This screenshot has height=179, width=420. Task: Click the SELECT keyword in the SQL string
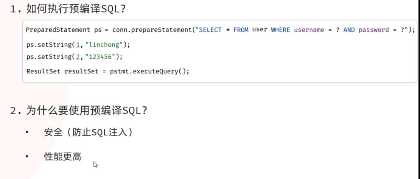click(210, 30)
